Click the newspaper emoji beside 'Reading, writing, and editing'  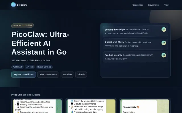[18, 102]
